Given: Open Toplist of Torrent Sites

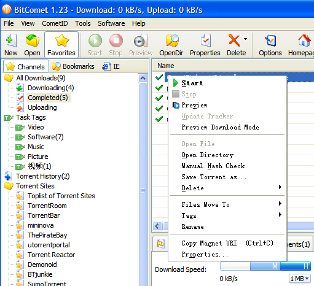Looking at the screenshot, I should [61, 196].
